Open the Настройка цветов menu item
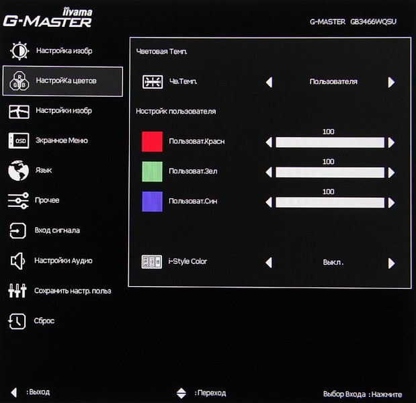 point(63,81)
